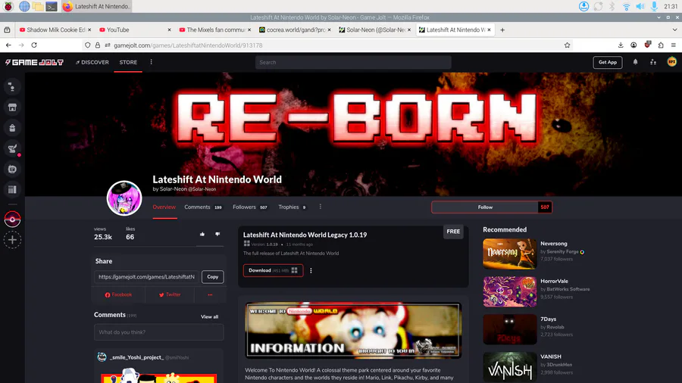The height and width of the screenshot is (383, 682).
Task: Close the Shadow Milk Cookie browser tab
Action: coord(89,30)
